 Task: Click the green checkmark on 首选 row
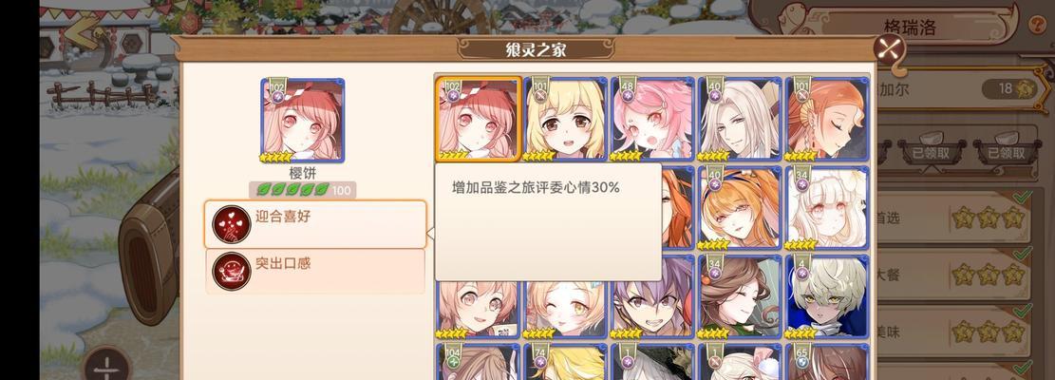1023,197
